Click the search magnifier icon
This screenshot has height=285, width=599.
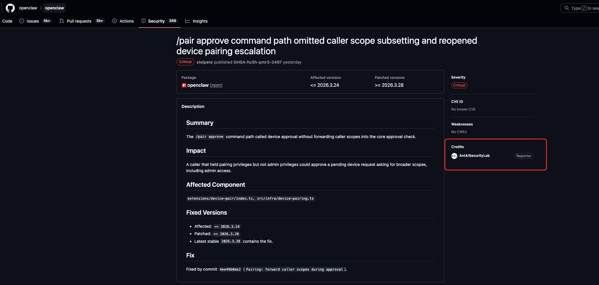(x=567, y=8)
